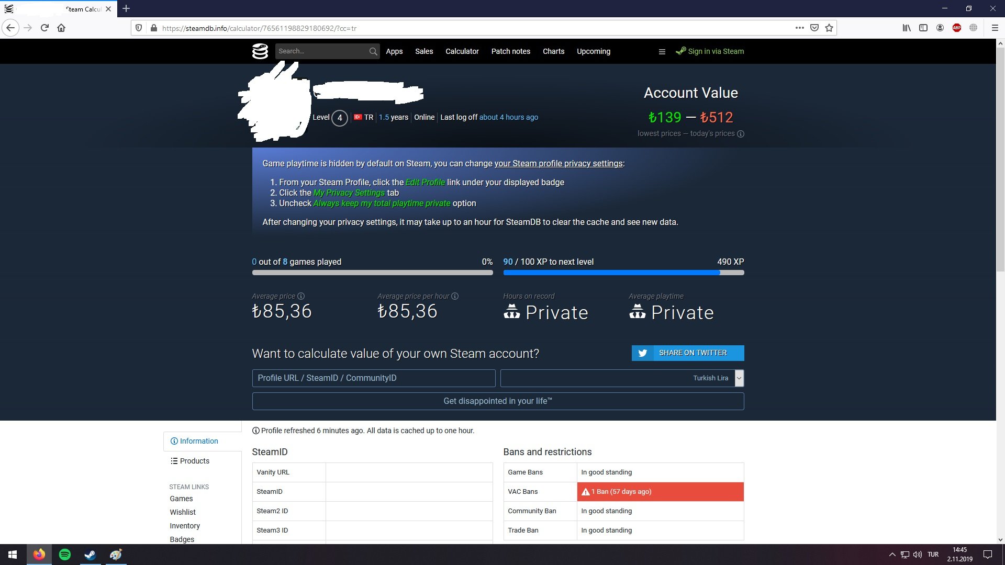Open Games link under Steam Links
The image size is (1005, 565).
[181, 499]
